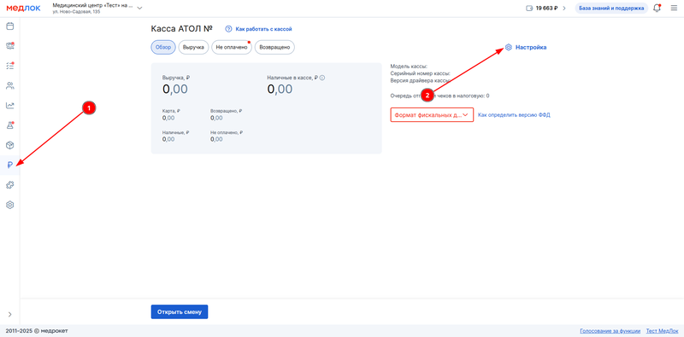Expand the collapsed sidebar with arrow
This screenshot has height=337, width=684.
pyautogui.click(x=9, y=314)
